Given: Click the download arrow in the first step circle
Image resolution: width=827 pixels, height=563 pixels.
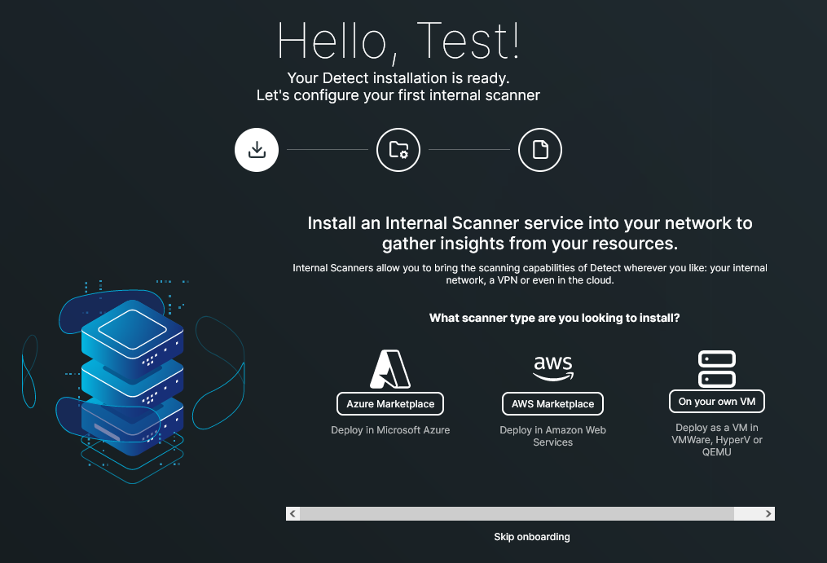Looking at the screenshot, I should [257, 150].
